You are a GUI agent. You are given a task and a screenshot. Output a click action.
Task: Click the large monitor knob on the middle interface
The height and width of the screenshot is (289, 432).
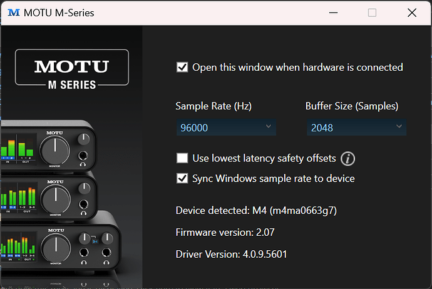point(56,199)
